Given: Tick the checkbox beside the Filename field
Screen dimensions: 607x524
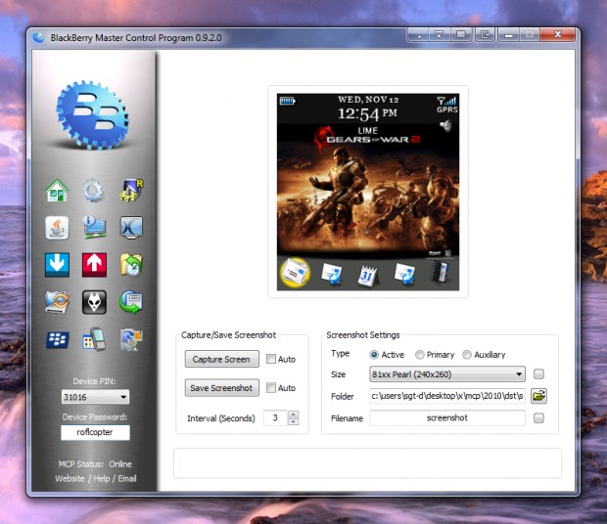Looking at the screenshot, I should 538,417.
